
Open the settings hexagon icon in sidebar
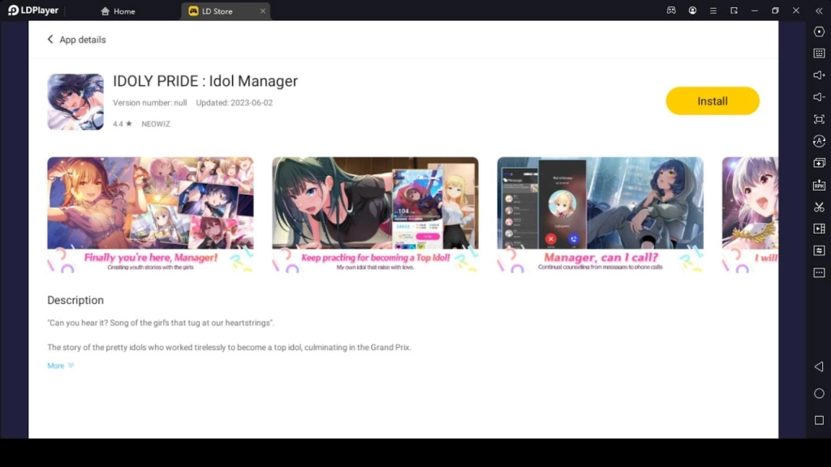coord(819,32)
